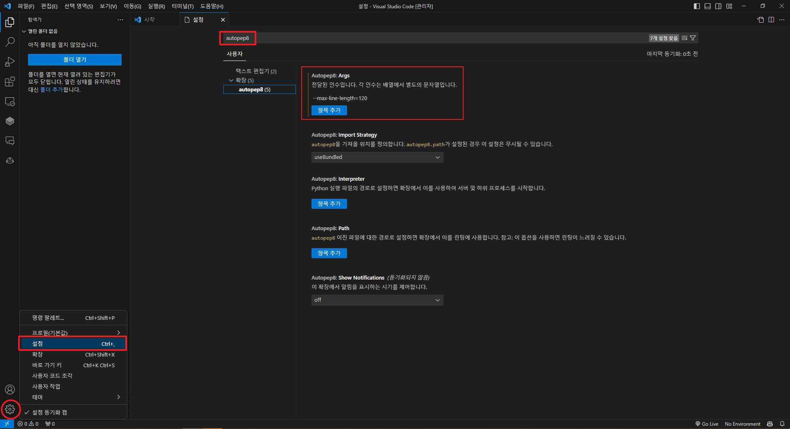Click No Environment in status bar

point(743,424)
